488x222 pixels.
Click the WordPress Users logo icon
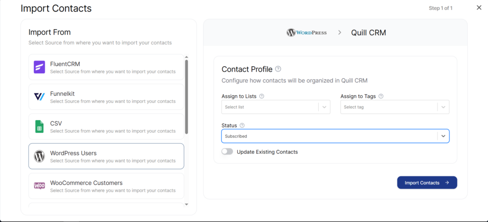(39, 156)
